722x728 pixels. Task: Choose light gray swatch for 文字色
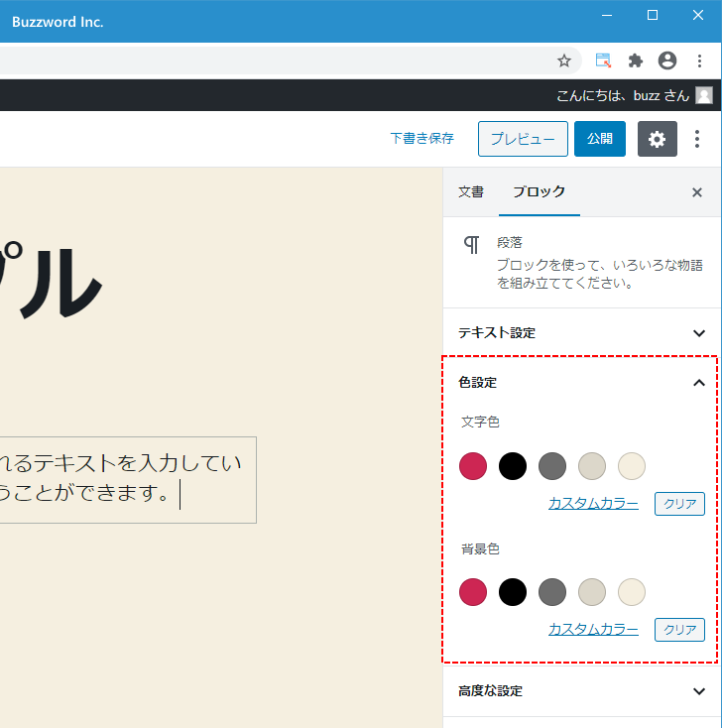[592, 466]
